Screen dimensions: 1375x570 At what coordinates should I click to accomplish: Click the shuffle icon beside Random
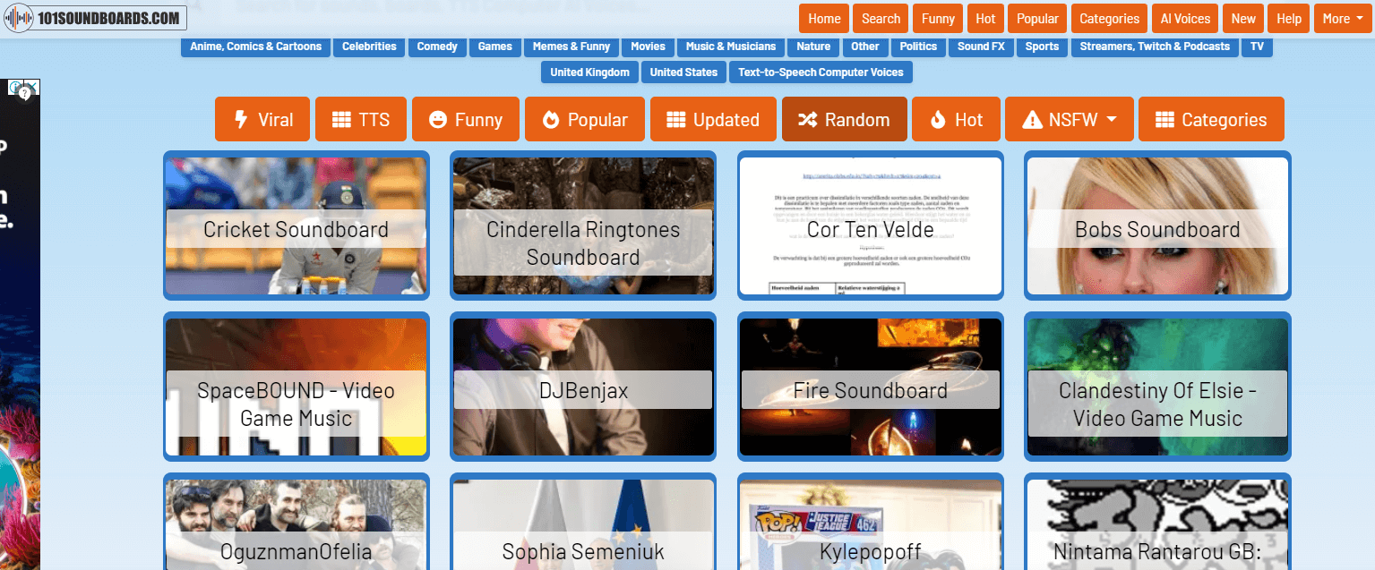(x=808, y=120)
